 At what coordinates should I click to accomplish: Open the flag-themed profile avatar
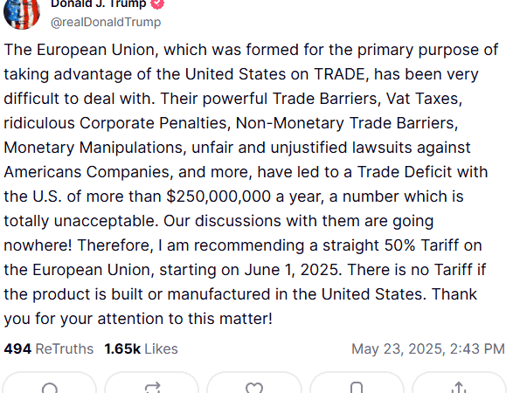point(22,14)
